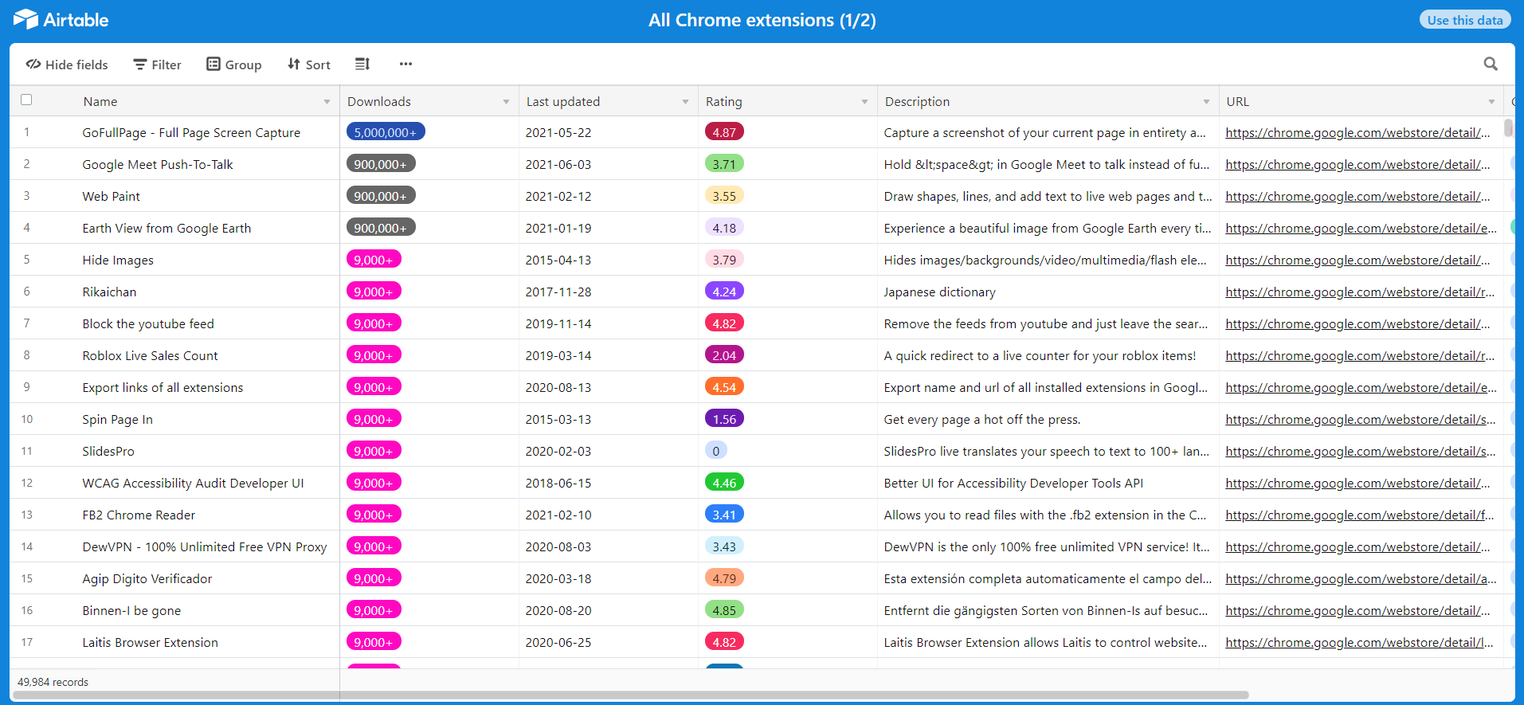The width and height of the screenshot is (1524, 705).
Task: Click 'Get every page a hot off the press.'
Action: pos(982,419)
